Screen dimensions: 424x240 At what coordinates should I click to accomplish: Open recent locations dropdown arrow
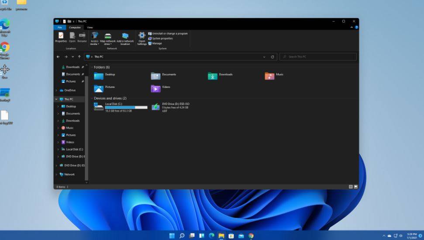(73, 57)
